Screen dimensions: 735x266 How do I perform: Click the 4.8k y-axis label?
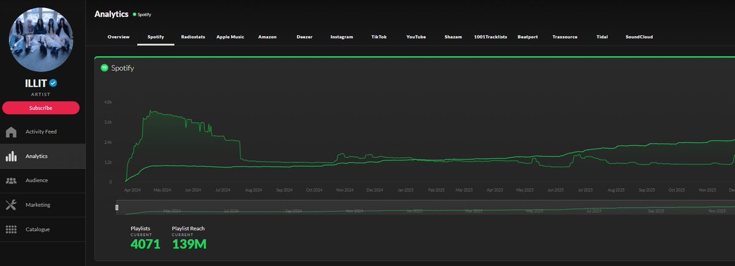coord(108,102)
